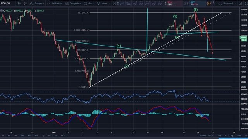
Task: Open the Indicators dialog
Action: [55, 3]
